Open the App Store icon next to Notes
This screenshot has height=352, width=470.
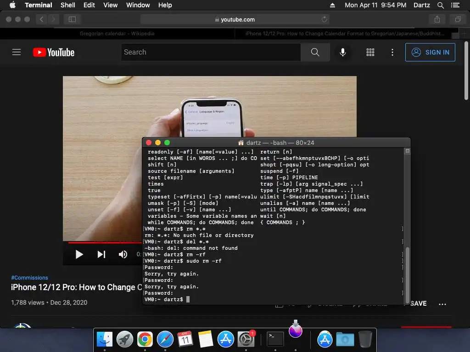226,339
